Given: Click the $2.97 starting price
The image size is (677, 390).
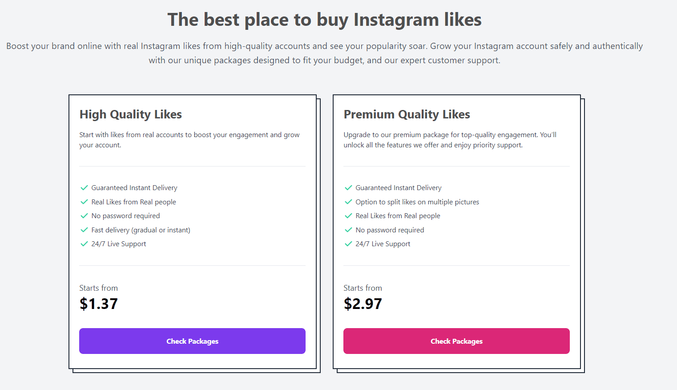Looking at the screenshot, I should [363, 304].
